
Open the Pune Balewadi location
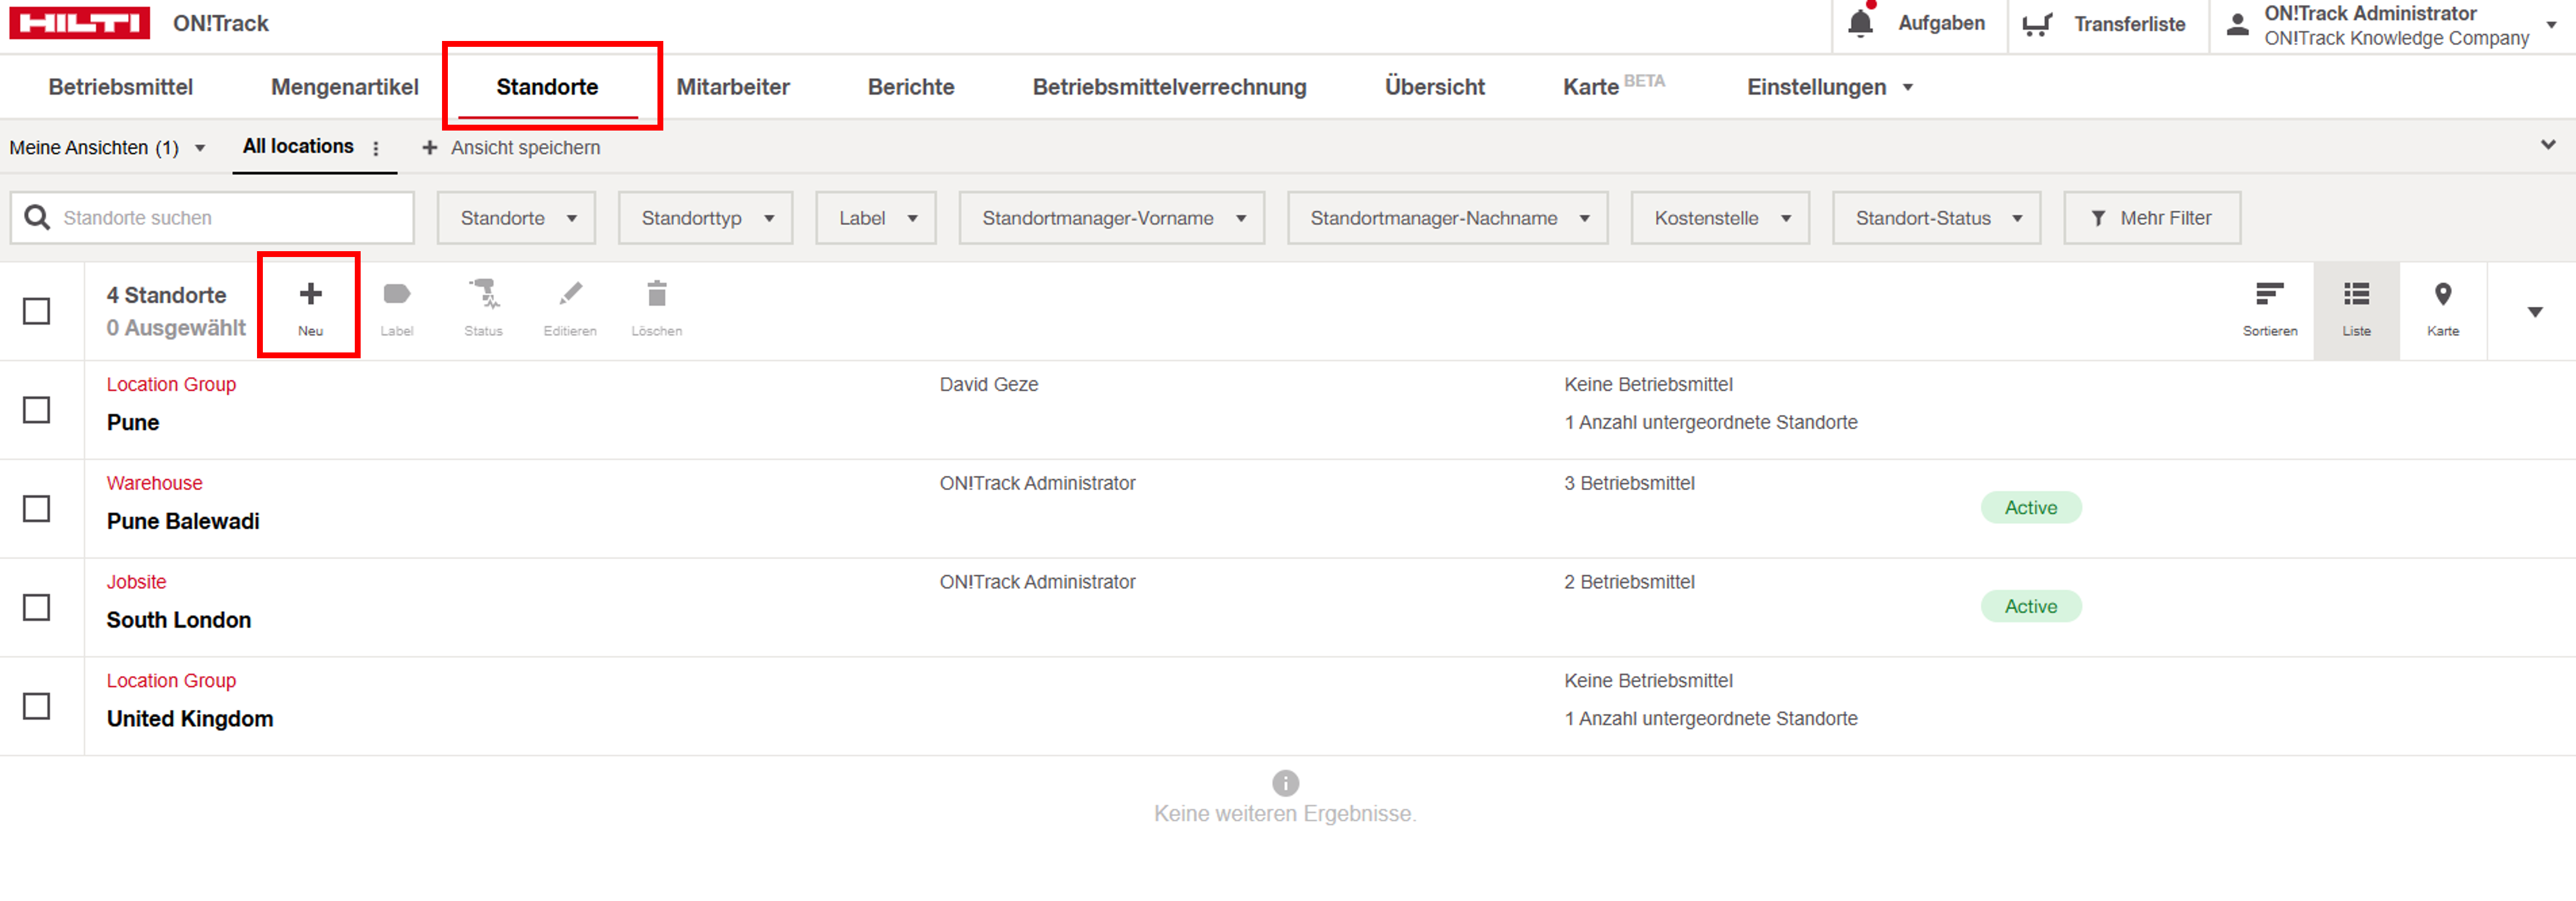coord(183,521)
